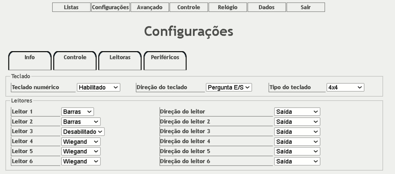Click the Avançado menu button

(x=150, y=7)
